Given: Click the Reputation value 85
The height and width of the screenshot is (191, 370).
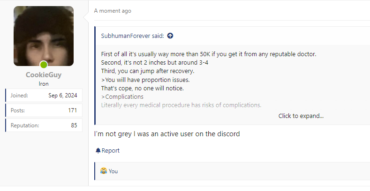Looking at the screenshot, I should (74, 125).
